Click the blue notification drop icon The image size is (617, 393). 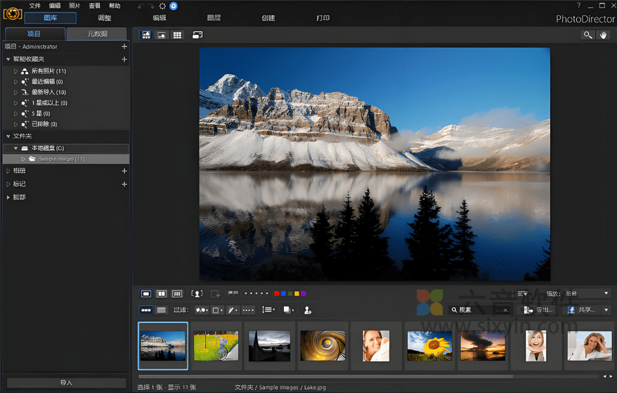(174, 6)
